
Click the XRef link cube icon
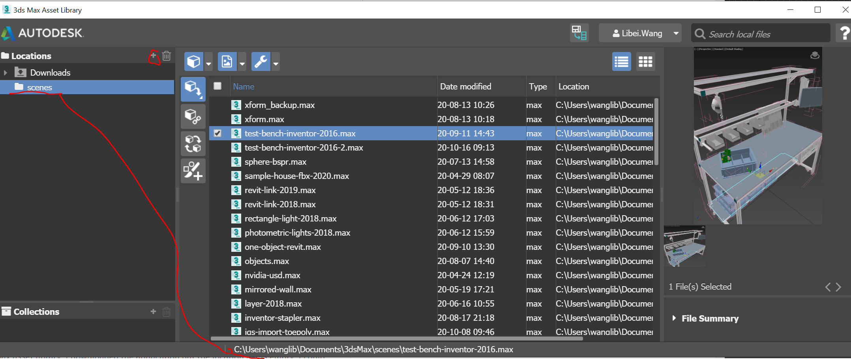(x=193, y=117)
